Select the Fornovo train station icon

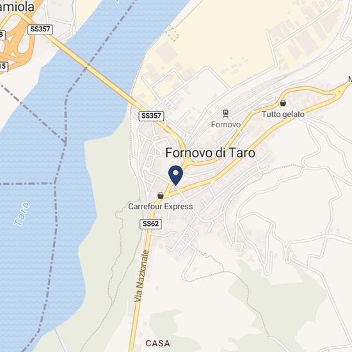[x=226, y=113]
